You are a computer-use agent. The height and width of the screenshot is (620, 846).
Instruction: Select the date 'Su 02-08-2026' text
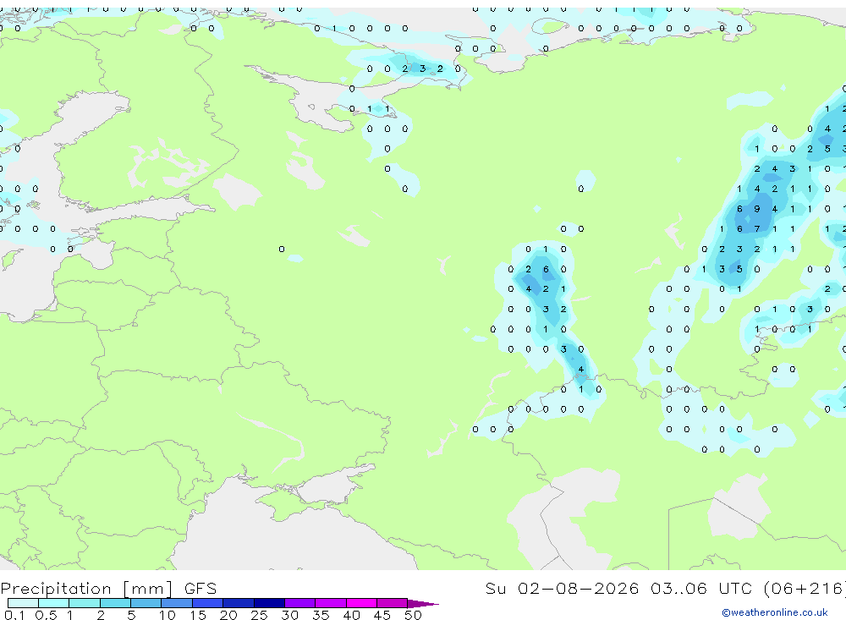pyautogui.click(x=562, y=588)
